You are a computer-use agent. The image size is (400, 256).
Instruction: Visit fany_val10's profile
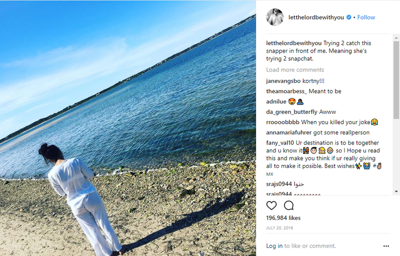[x=280, y=143]
